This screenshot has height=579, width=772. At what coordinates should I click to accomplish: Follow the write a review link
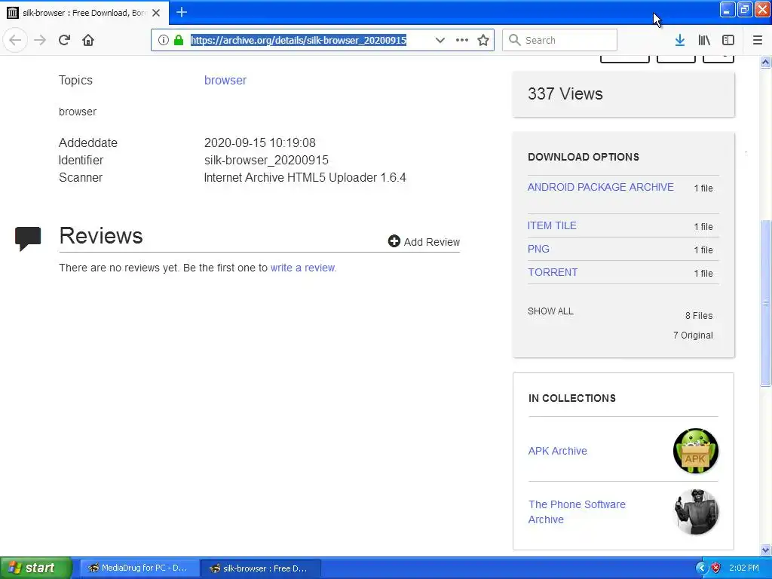[x=303, y=268]
